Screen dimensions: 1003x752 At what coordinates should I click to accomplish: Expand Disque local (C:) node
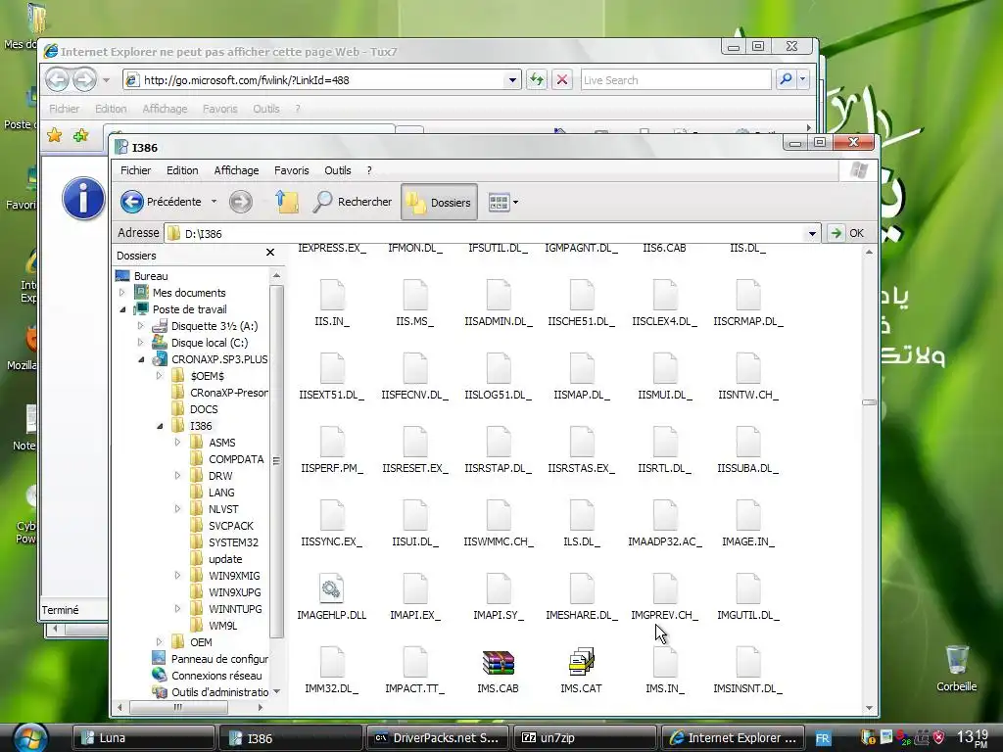coord(141,343)
